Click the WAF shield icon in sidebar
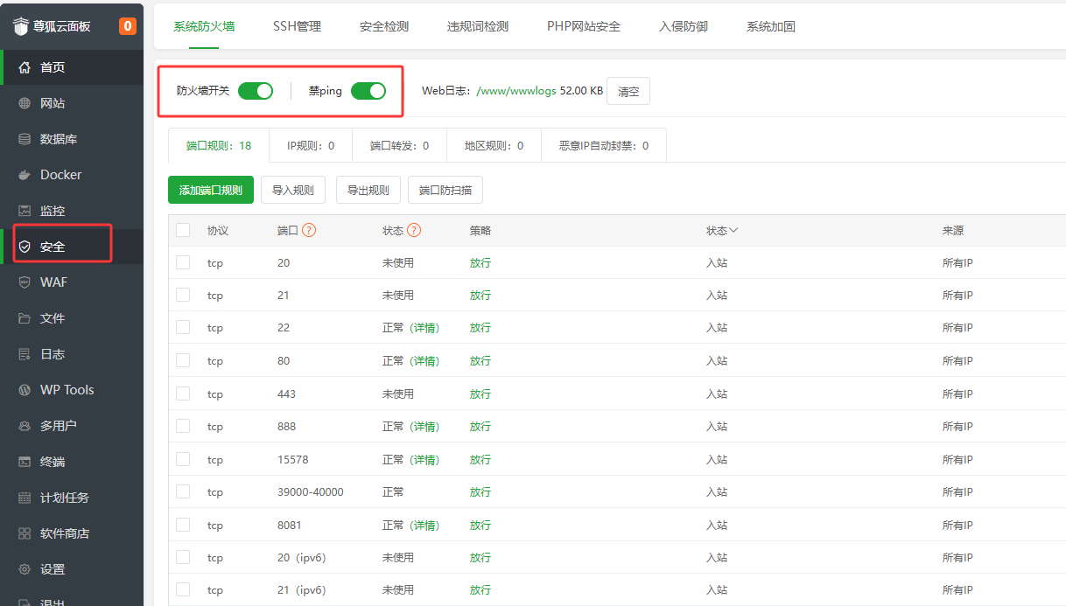This screenshot has width=1066, height=606. click(x=25, y=282)
